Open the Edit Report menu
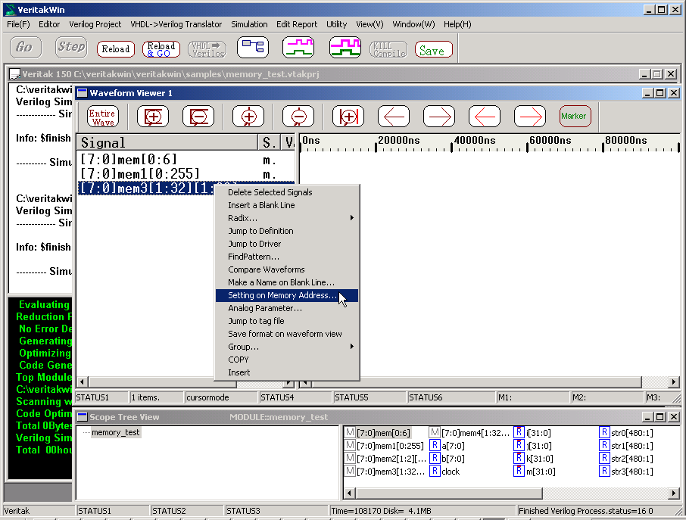This screenshot has width=686, height=520. pyautogui.click(x=297, y=24)
